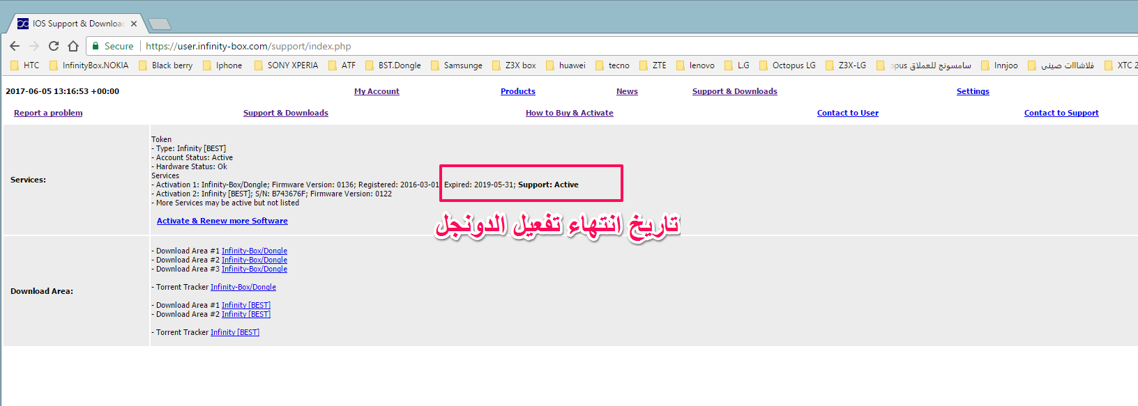Open the News menu link
1138x406 pixels.
coord(627,91)
